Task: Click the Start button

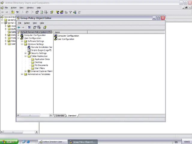Action: tap(9, 142)
